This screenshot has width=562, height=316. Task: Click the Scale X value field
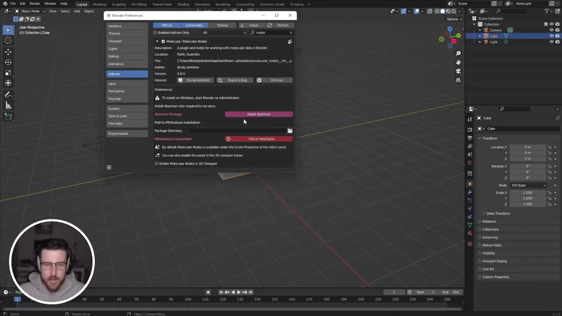(x=528, y=193)
